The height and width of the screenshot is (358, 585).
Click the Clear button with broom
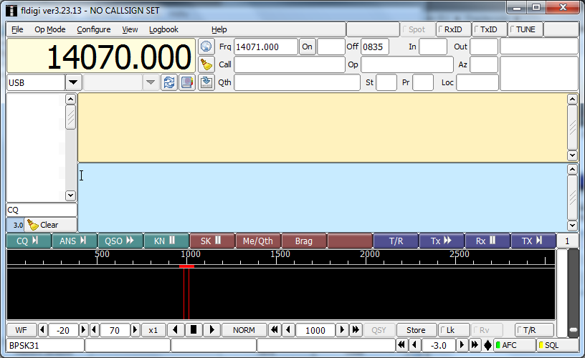point(43,225)
